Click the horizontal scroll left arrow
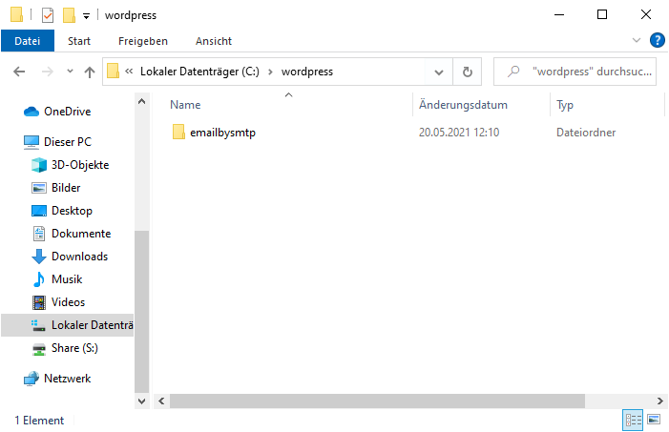 coord(161,401)
